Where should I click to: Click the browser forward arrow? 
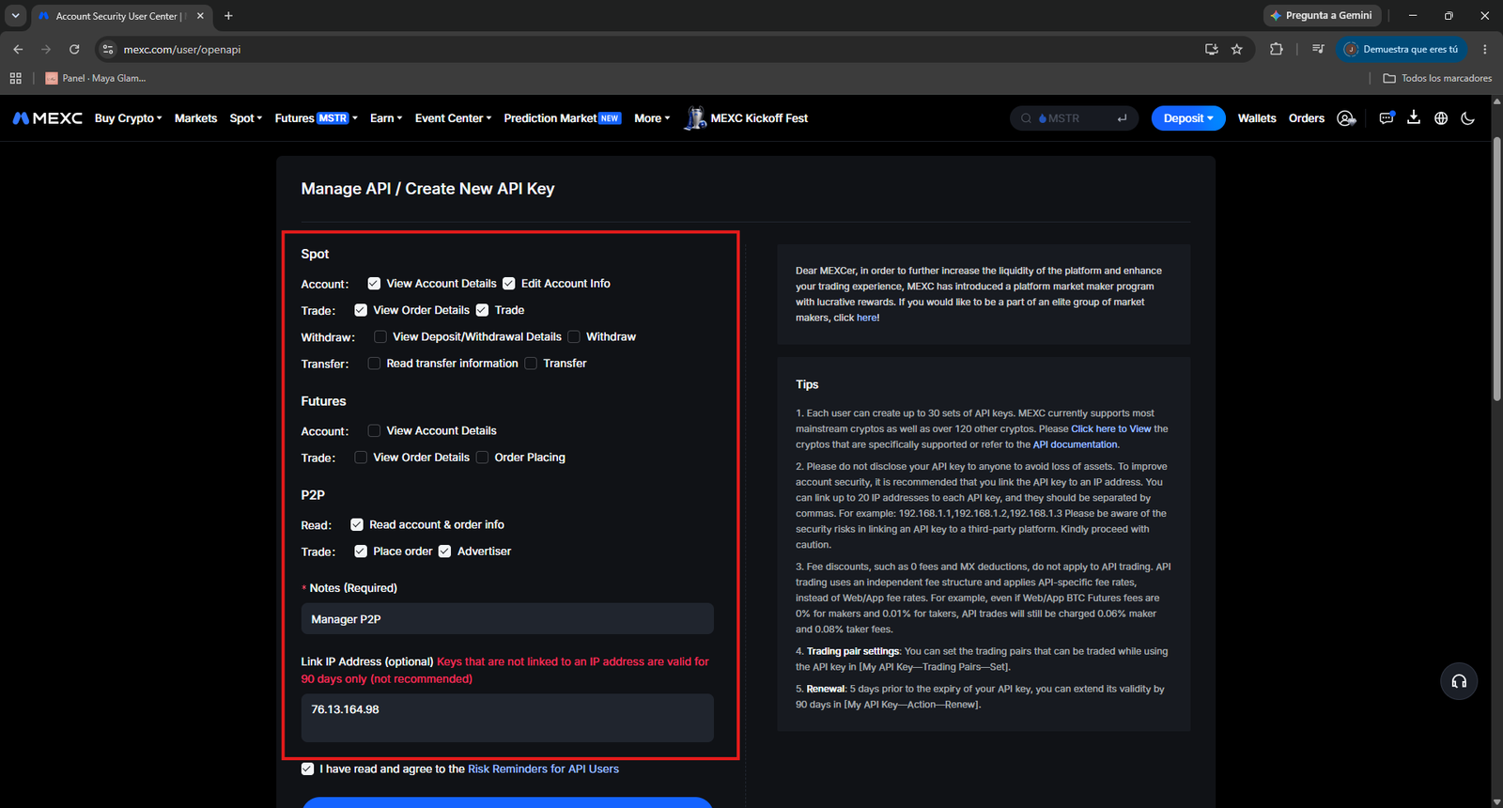pyautogui.click(x=46, y=49)
